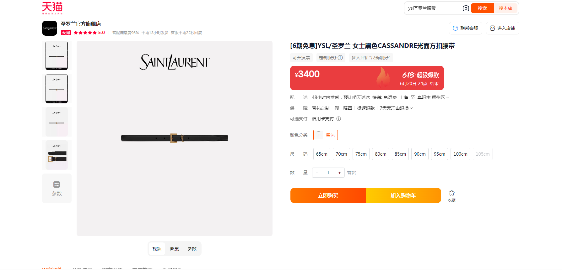Expand the 7天无理由退换 guarantee details

point(396,108)
